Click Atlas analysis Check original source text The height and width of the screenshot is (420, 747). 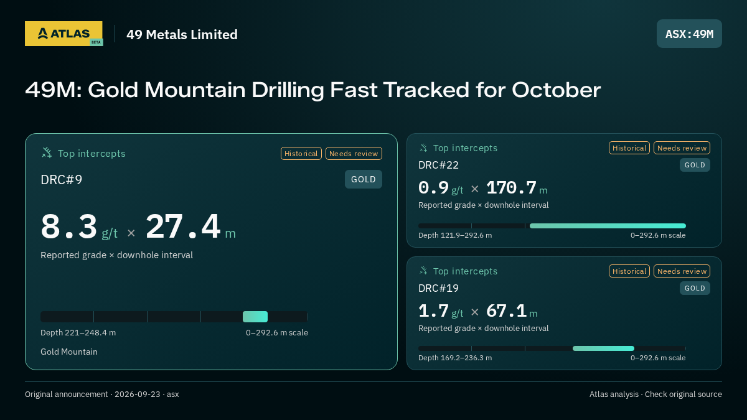tap(655, 394)
